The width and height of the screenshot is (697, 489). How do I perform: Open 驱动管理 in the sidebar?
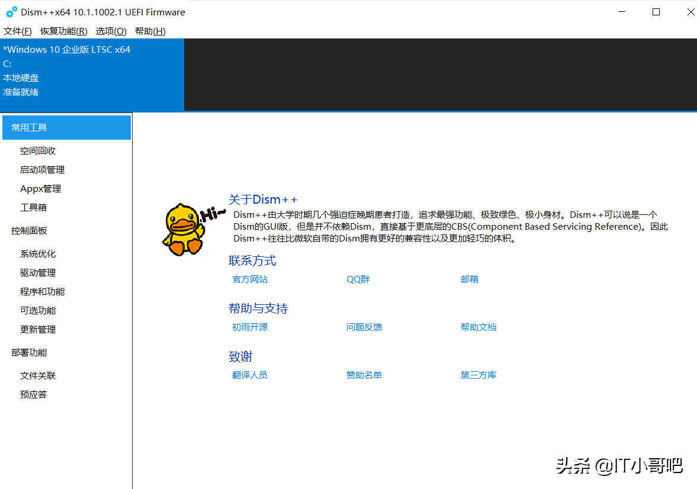pyautogui.click(x=38, y=272)
